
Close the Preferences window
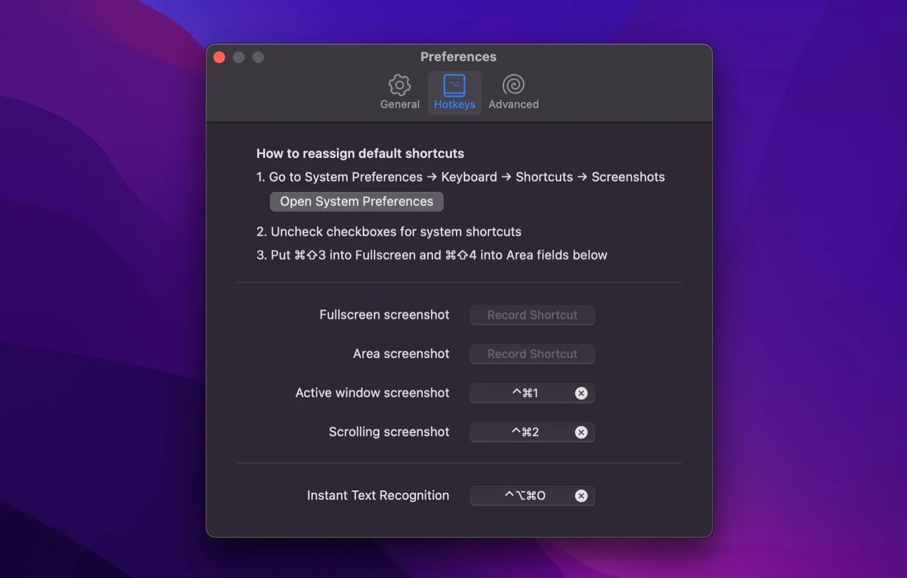(219, 57)
